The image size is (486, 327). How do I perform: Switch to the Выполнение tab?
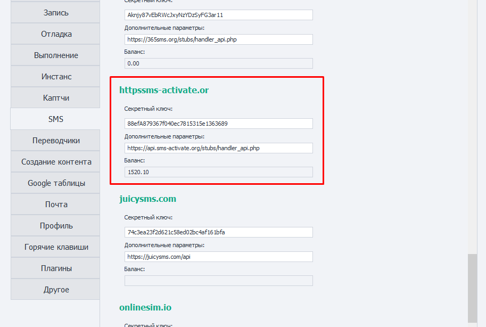coord(55,55)
